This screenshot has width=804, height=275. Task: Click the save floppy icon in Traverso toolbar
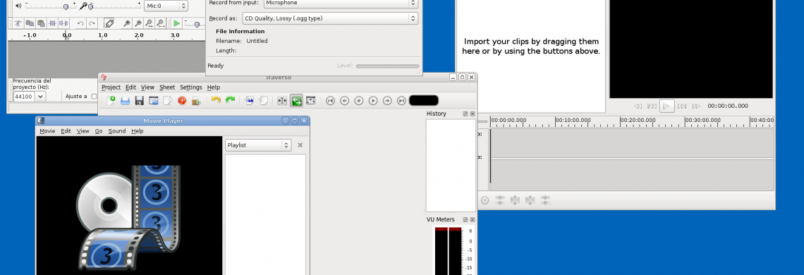tap(139, 101)
